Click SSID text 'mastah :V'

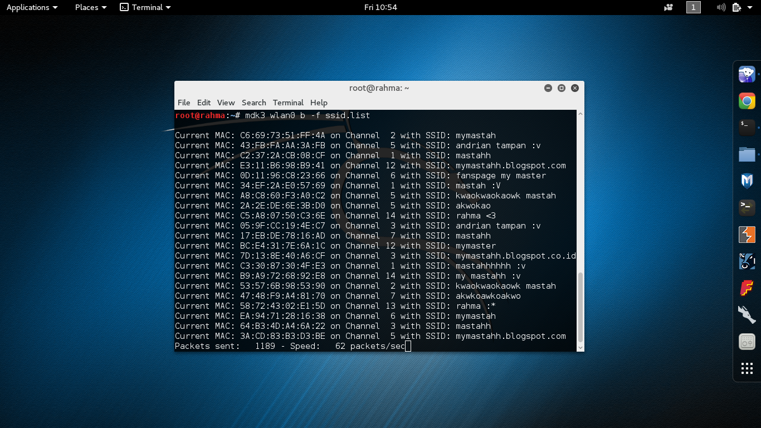pos(478,186)
